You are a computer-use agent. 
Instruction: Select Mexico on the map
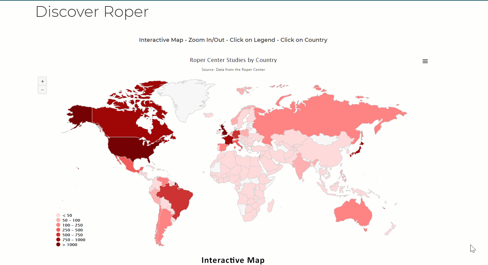tap(127, 164)
